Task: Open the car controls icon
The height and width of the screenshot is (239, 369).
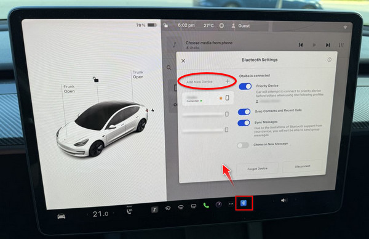Action: (61, 216)
